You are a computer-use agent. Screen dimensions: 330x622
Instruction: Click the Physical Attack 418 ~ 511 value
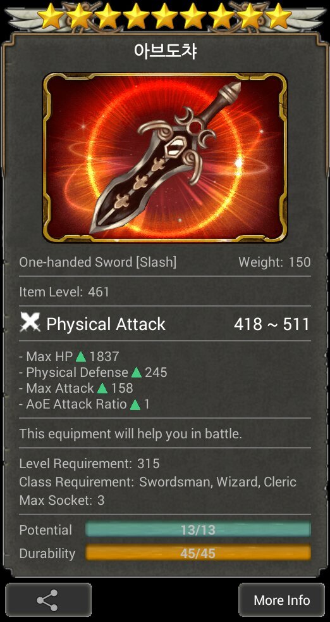pos(272,324)
